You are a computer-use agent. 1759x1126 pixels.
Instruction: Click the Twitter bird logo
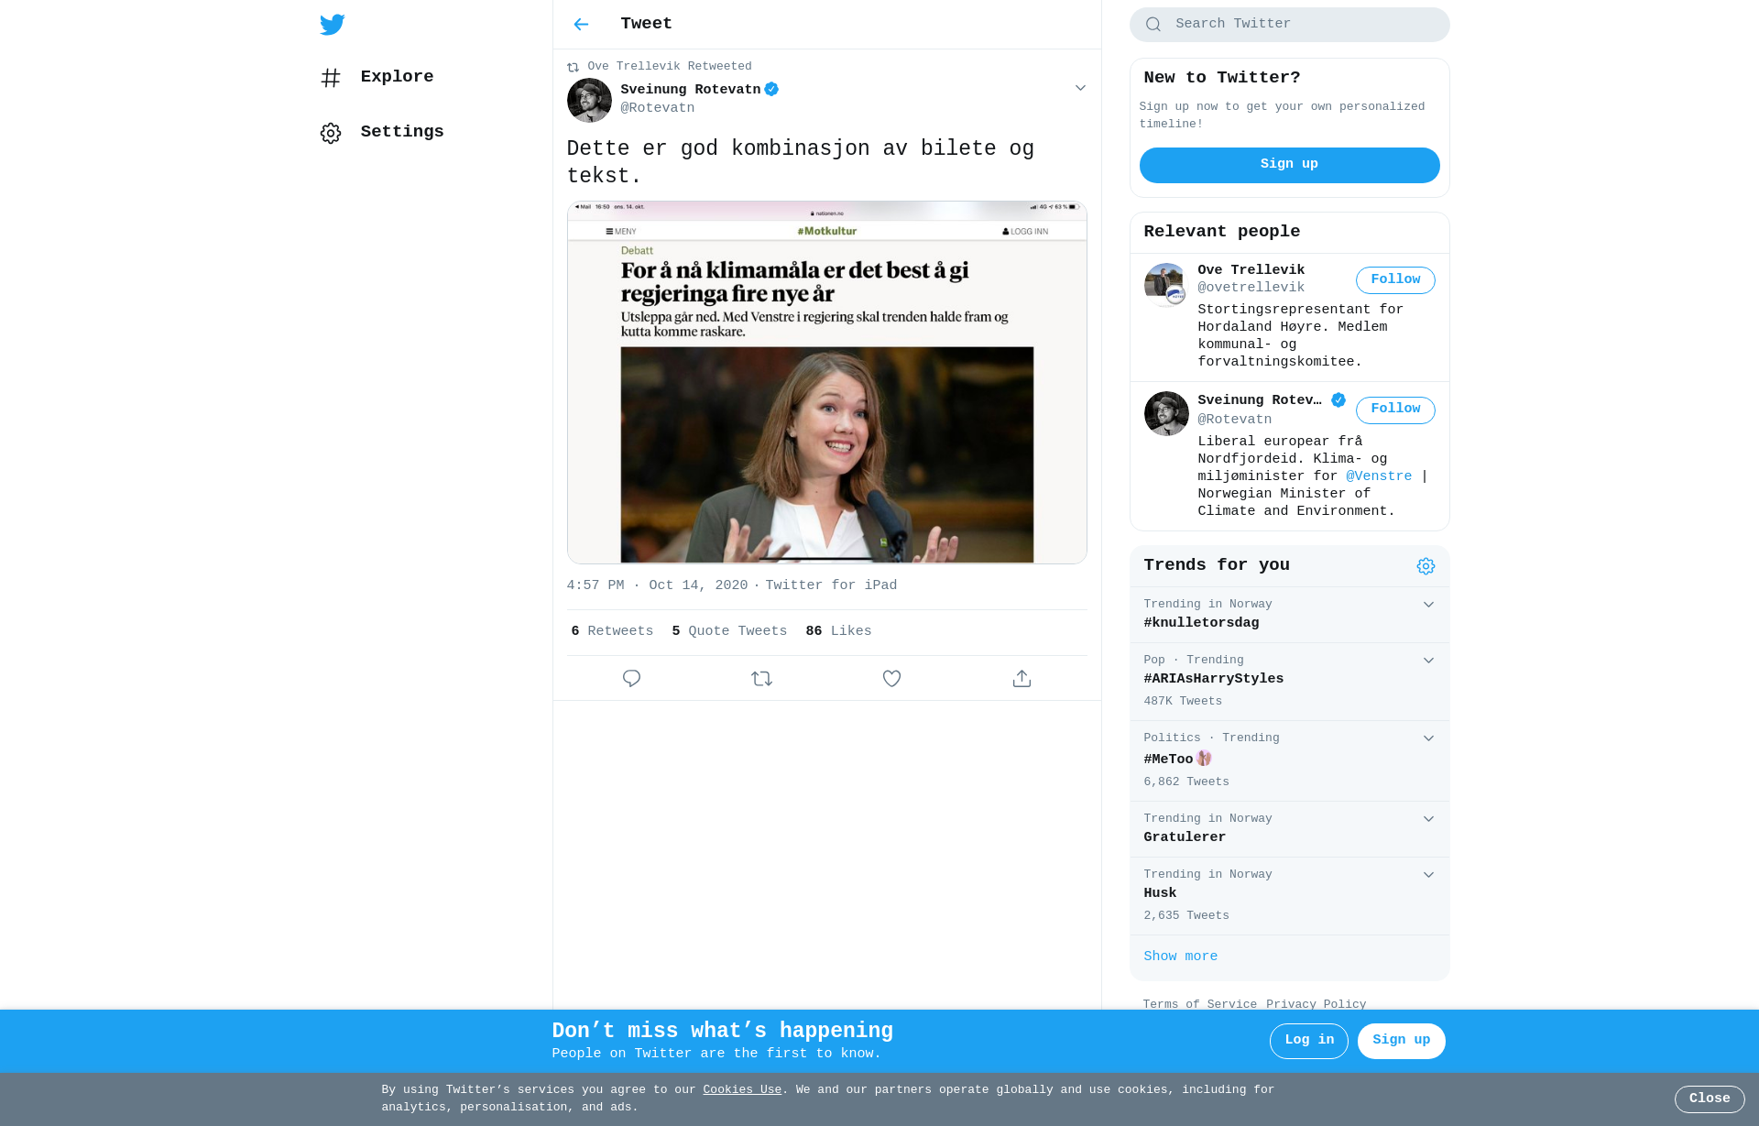point(333,25)
